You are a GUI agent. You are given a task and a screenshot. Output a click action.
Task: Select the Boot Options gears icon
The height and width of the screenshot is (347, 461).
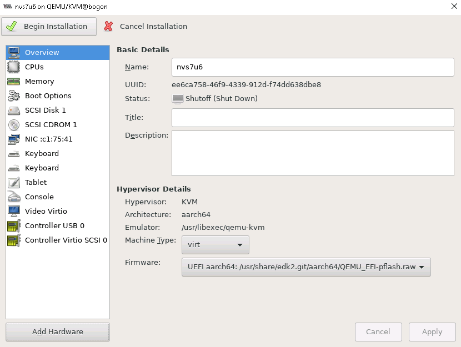pyautogui.click(x=13, y=96)
